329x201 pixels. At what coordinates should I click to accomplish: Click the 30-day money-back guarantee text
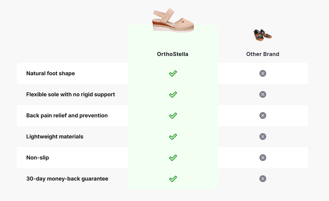pyautogui.click(x=67, y=179)
